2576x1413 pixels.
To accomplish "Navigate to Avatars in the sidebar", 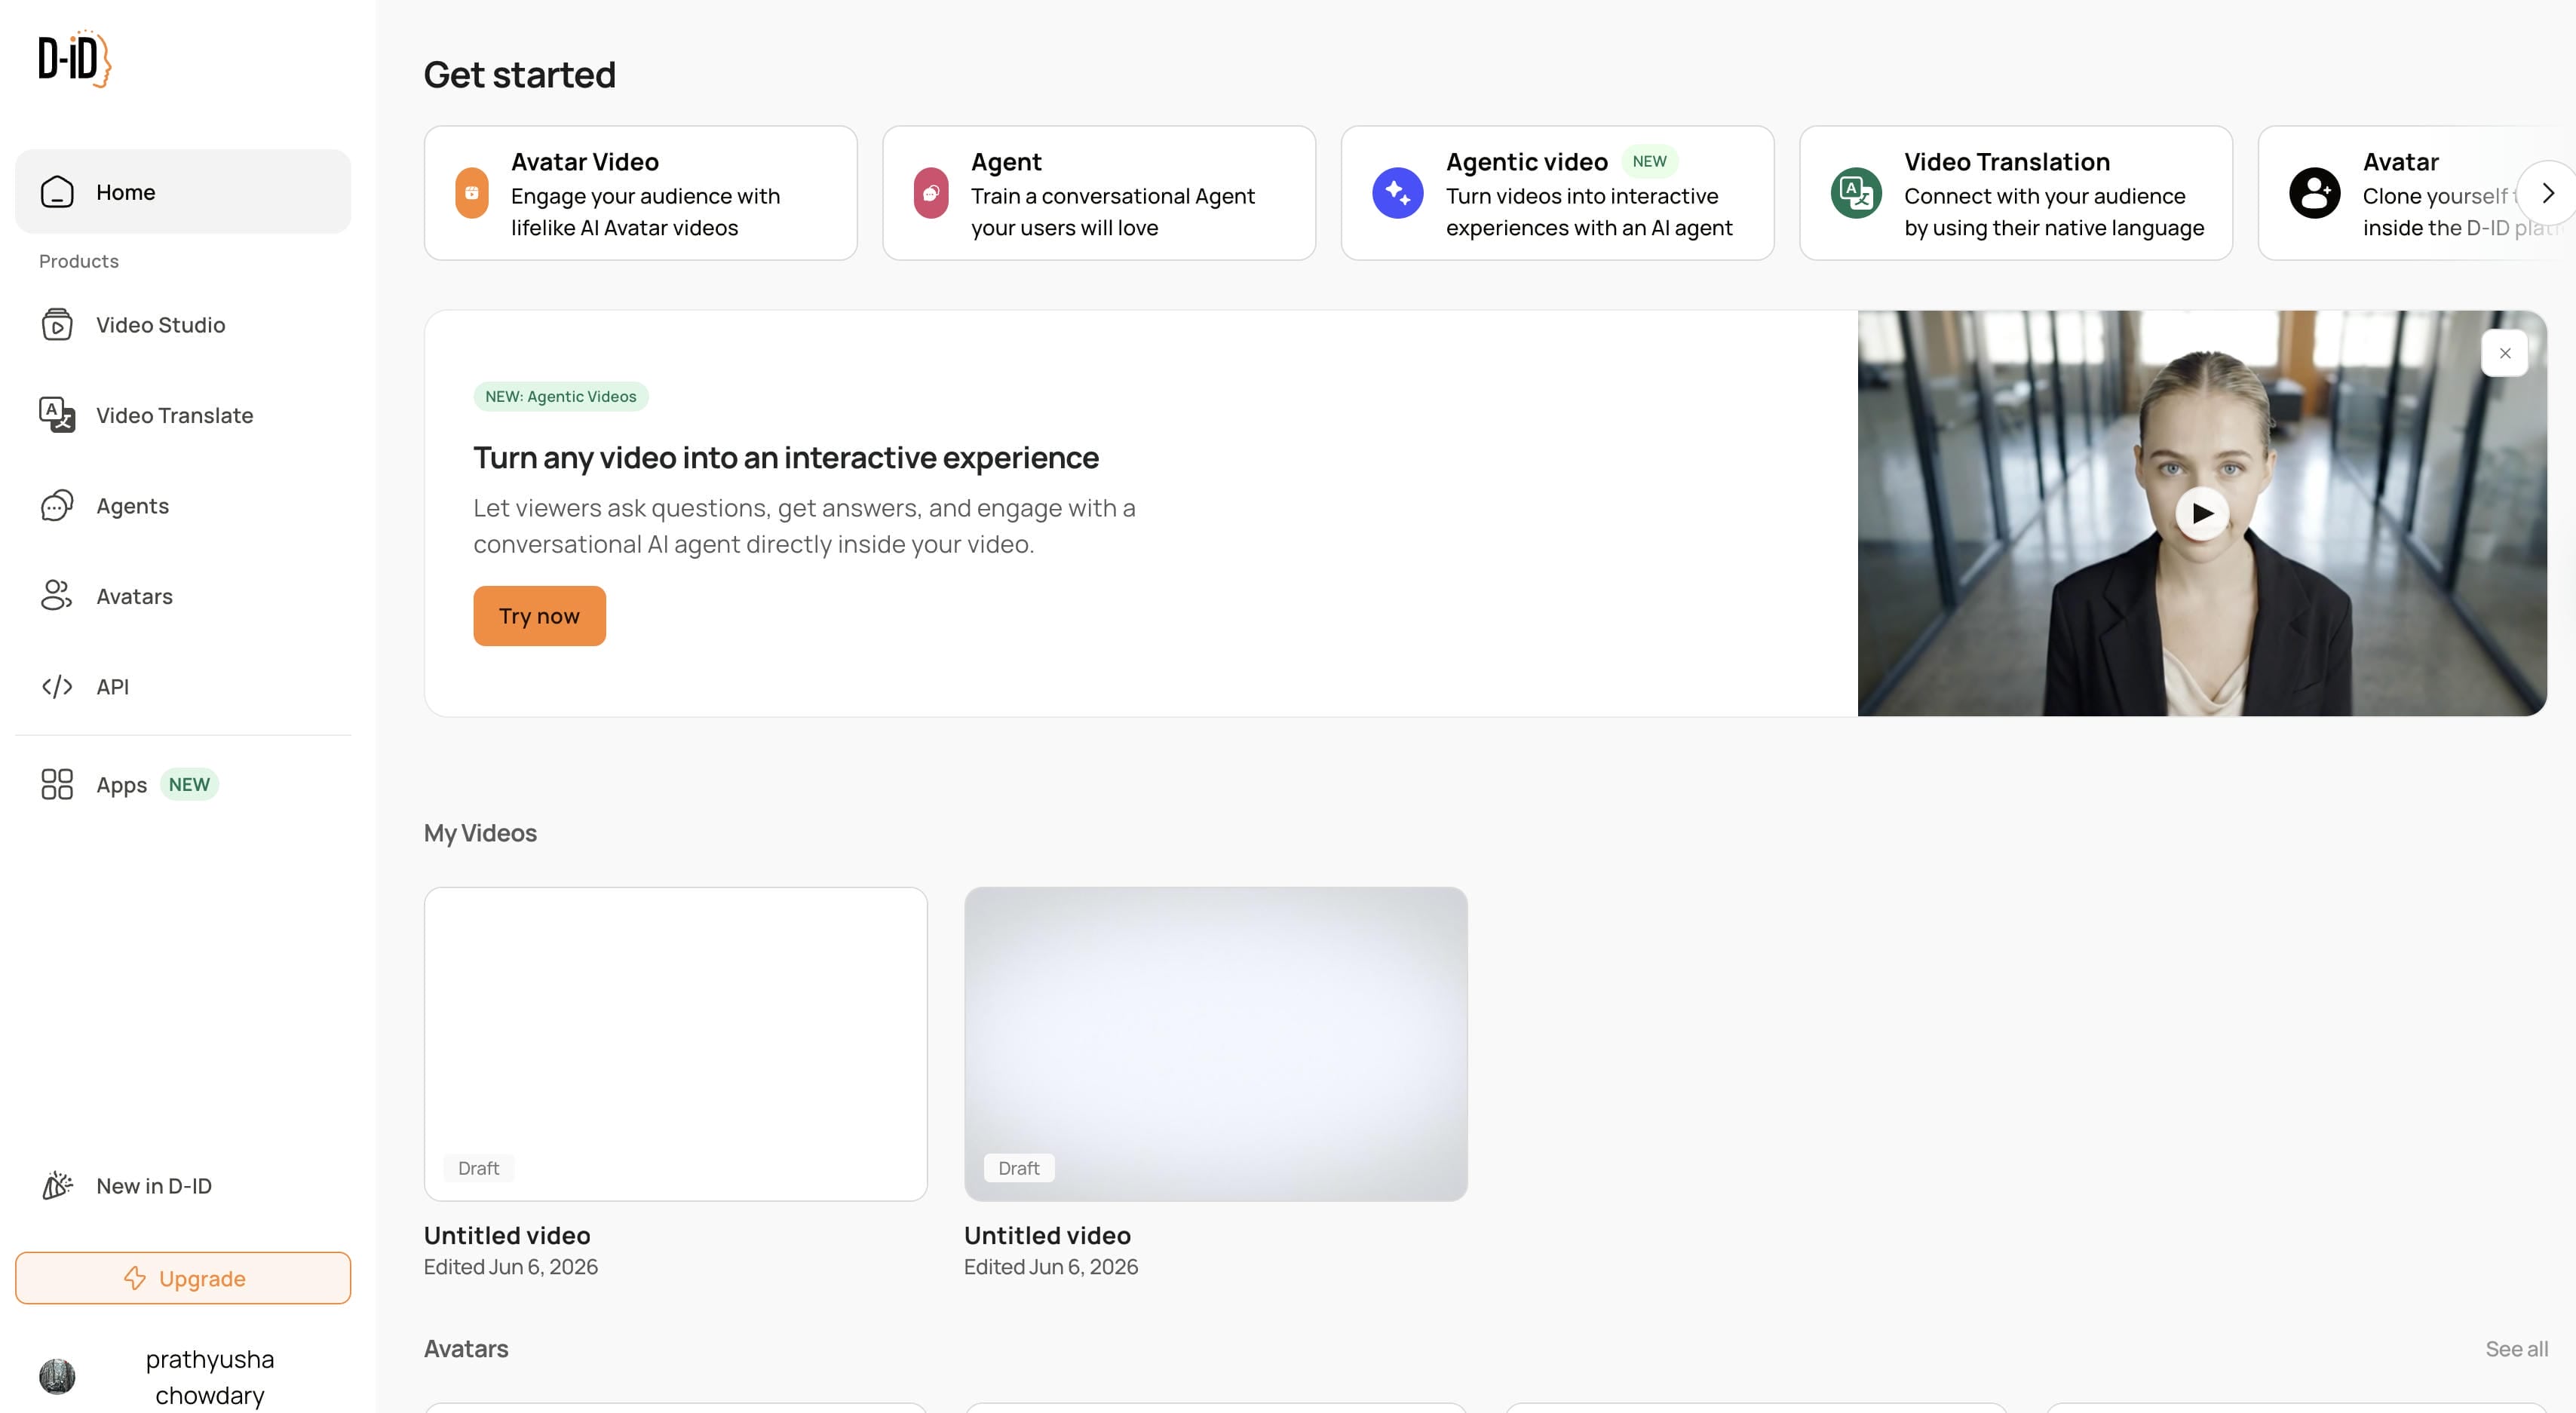I will 183,596.
